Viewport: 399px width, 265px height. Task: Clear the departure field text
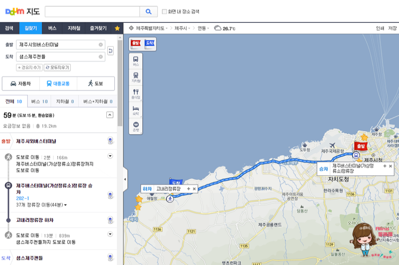(x=101, y=45)
